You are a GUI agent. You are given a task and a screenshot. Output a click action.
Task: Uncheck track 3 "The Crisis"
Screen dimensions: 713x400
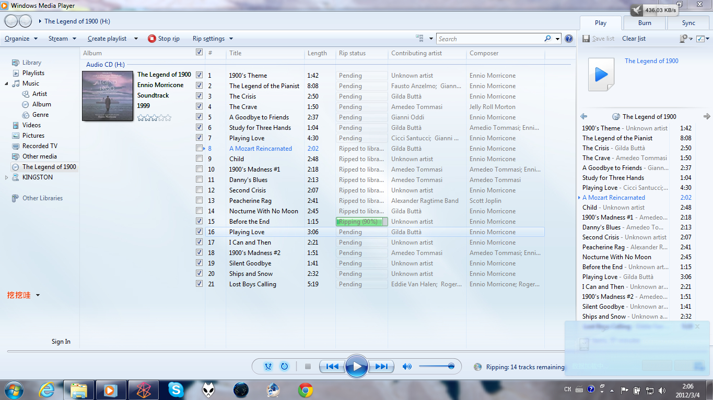click(x=199, y=96)
